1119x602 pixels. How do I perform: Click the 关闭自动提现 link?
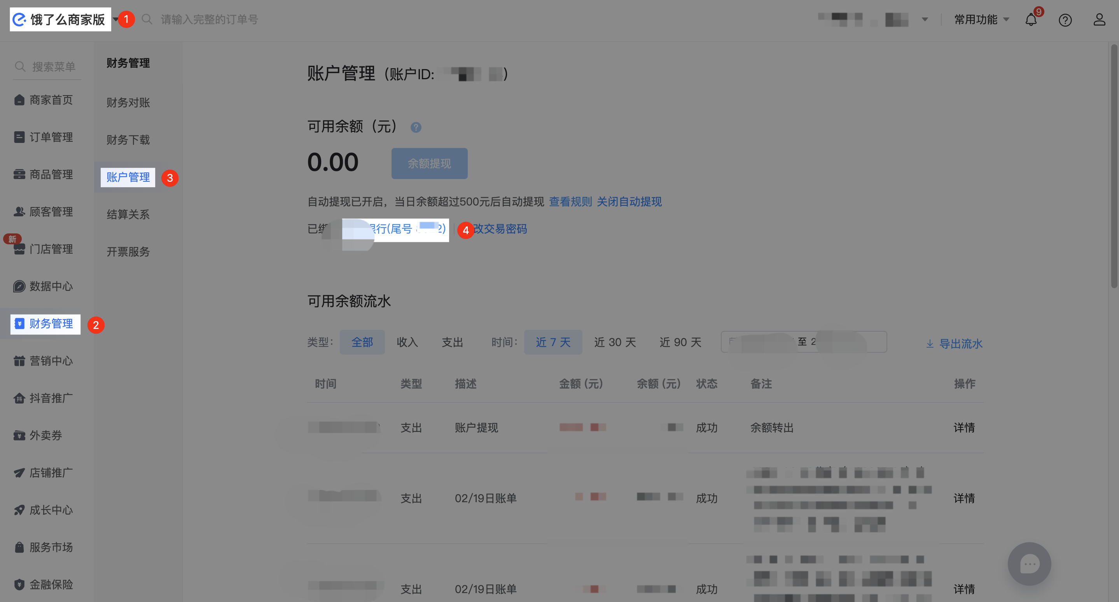pos(629,202)
